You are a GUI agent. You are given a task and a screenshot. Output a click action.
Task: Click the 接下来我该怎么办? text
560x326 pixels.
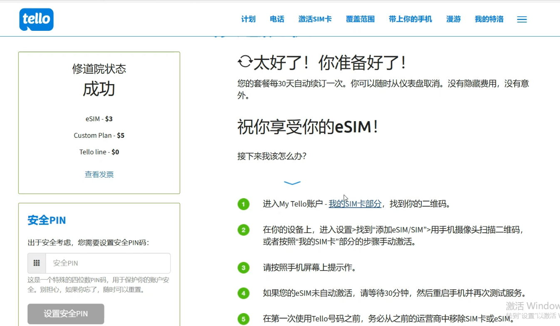272,156
